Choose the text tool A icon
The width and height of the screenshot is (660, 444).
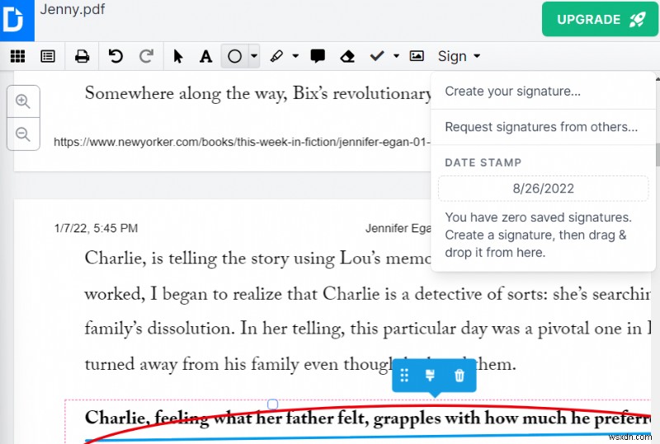[205, 56]
